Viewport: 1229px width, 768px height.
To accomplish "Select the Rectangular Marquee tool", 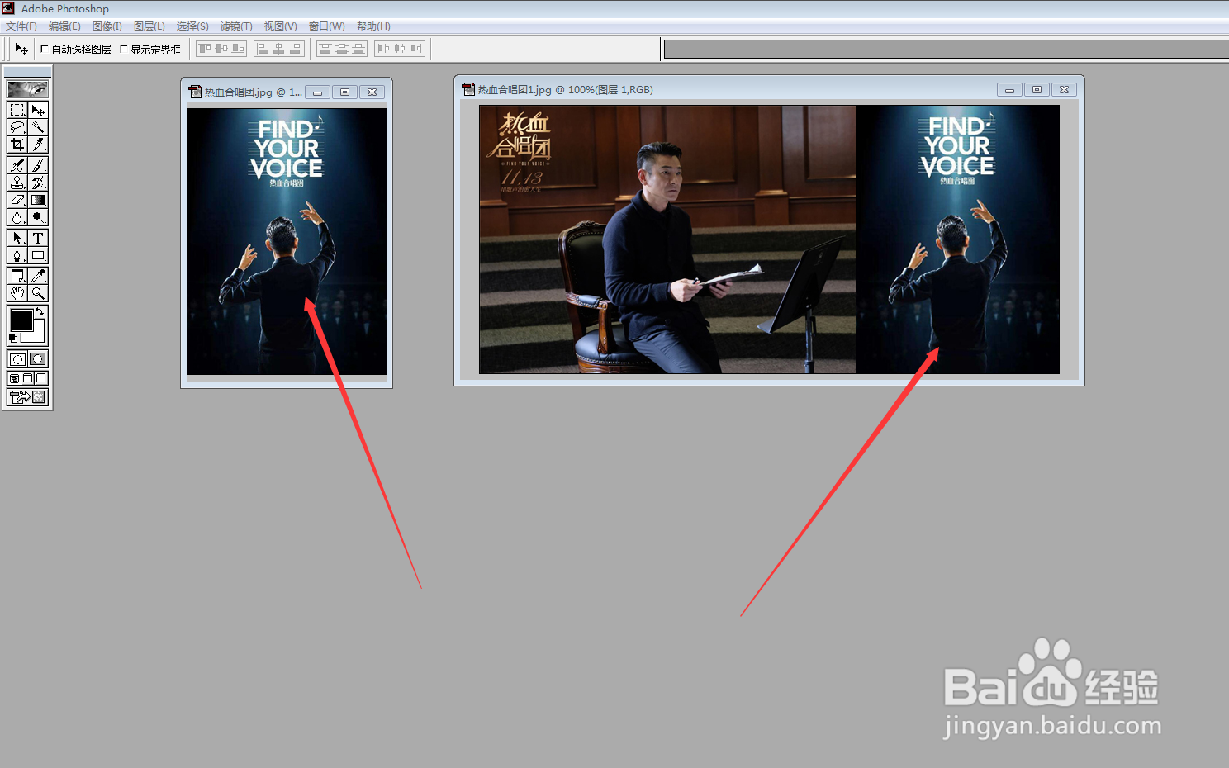I will click(x=17, y=110).
